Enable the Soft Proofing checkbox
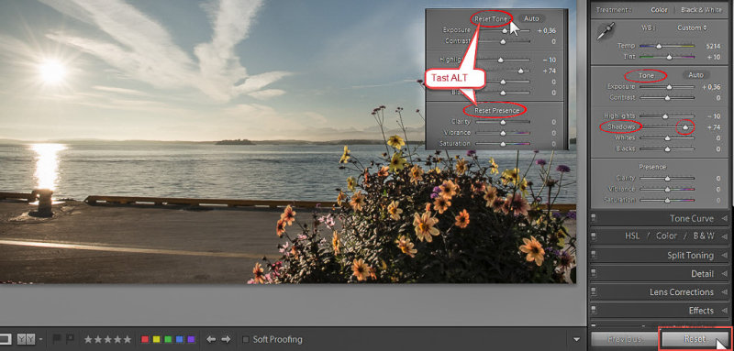 (246, 339)
